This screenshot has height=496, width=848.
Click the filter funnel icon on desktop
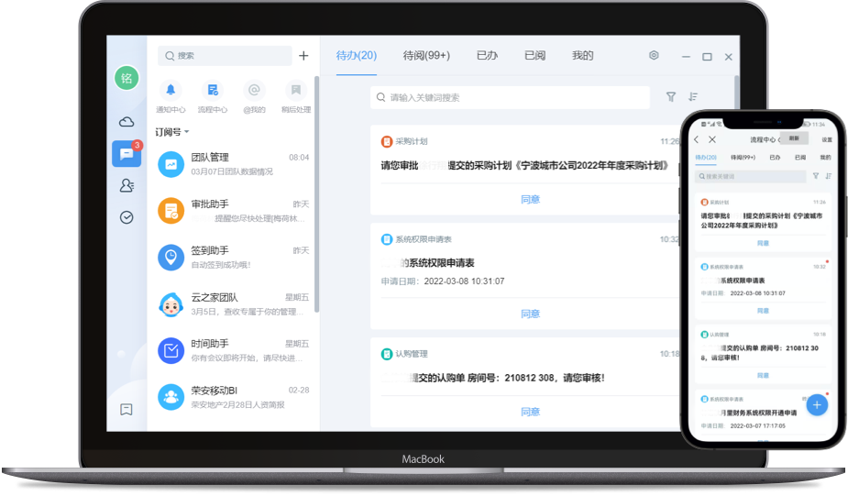click(x=671, y=97)
